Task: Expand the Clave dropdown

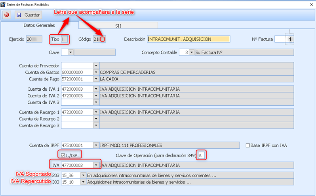Action: [x=70, y=52]
